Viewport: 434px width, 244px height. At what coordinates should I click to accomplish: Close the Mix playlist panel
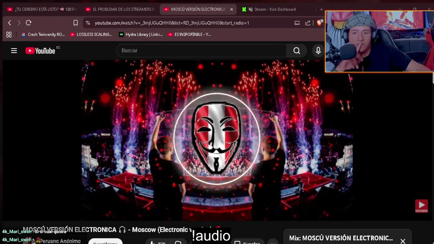tap(402, 241)
